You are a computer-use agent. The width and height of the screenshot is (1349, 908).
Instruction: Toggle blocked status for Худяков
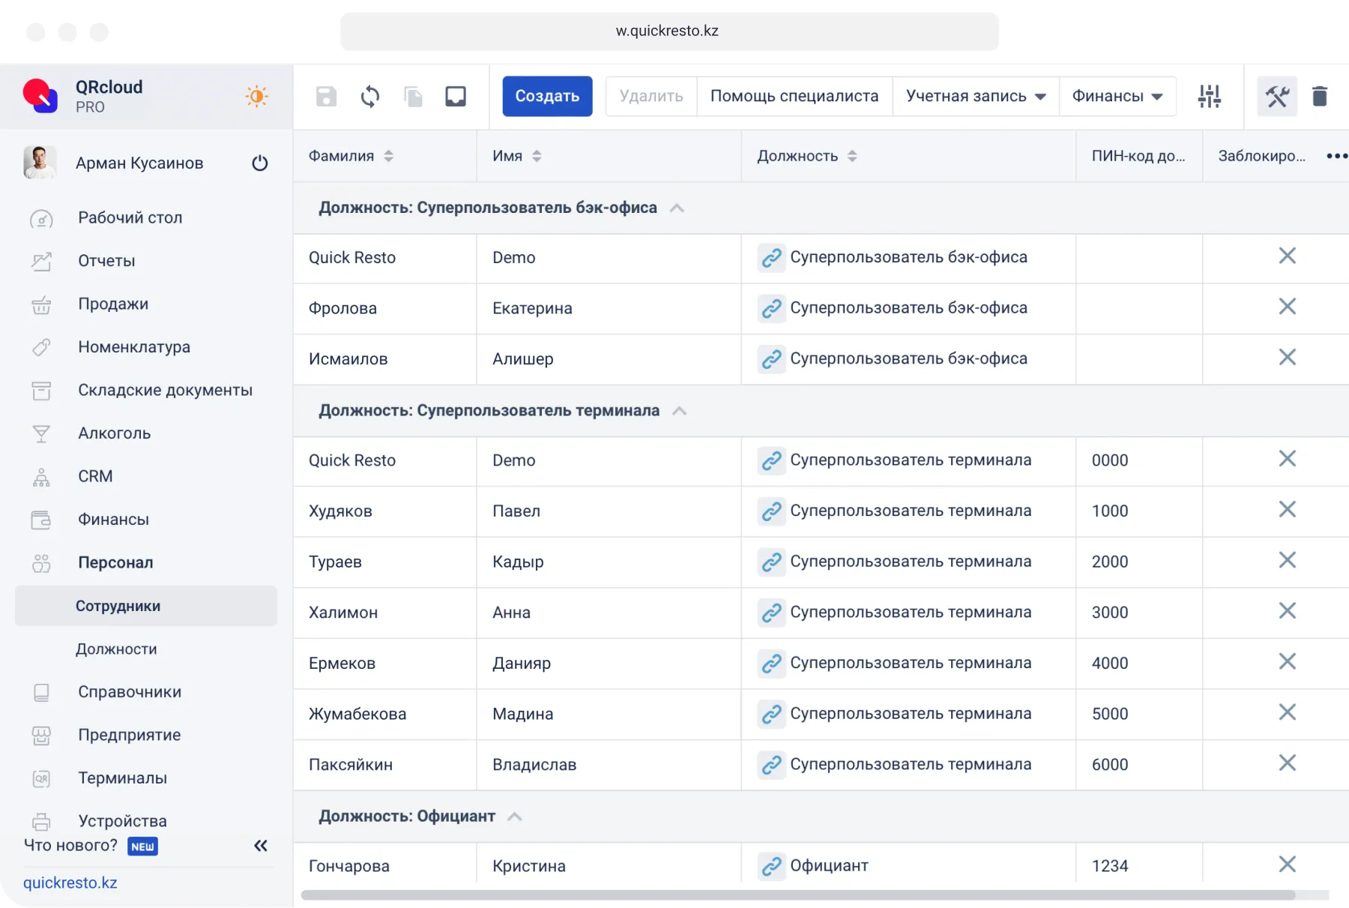click(x=1287, y=510)
